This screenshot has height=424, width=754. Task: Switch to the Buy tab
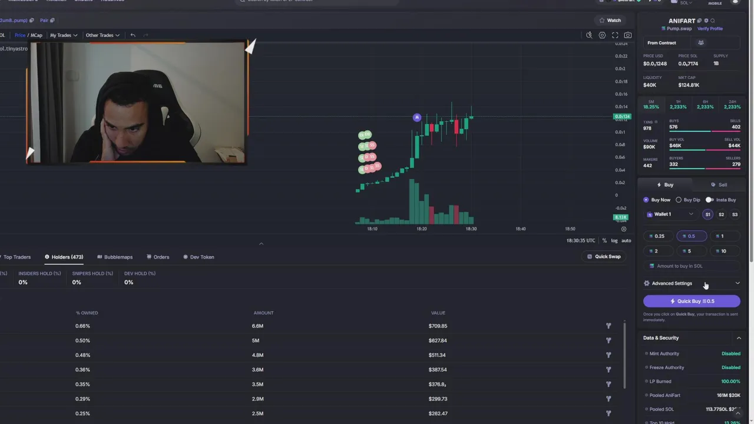pos(665,185)
